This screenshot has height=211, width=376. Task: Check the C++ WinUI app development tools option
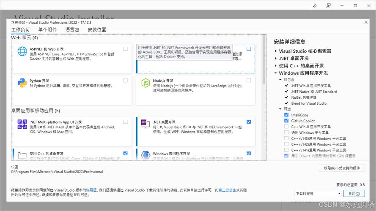(x=286, y=127)
